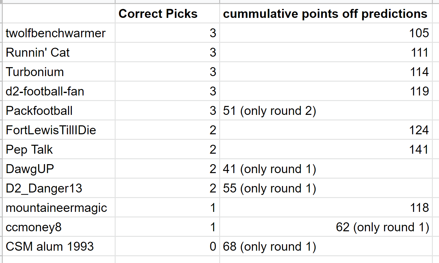Select the Correct Picks header cell

point(167,14)
